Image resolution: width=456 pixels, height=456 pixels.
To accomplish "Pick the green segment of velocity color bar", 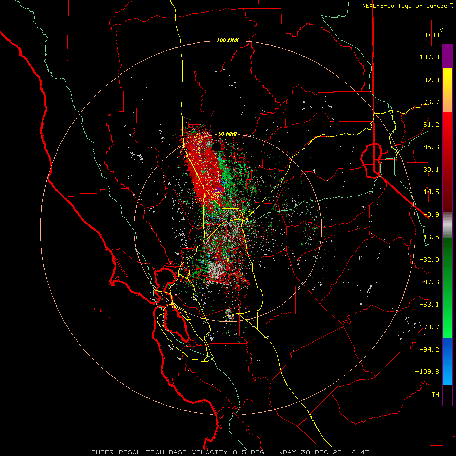I will point(447,288).
